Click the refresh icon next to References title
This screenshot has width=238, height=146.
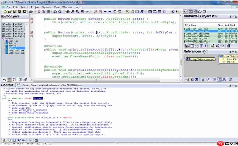click(x=205, y=52)
